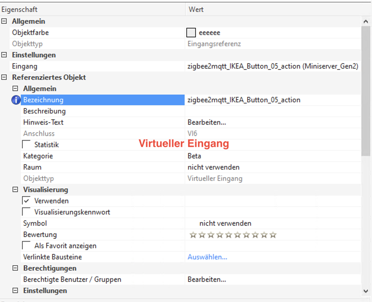Collapse the Visualisierung group
372x302 pixels.
15,189
